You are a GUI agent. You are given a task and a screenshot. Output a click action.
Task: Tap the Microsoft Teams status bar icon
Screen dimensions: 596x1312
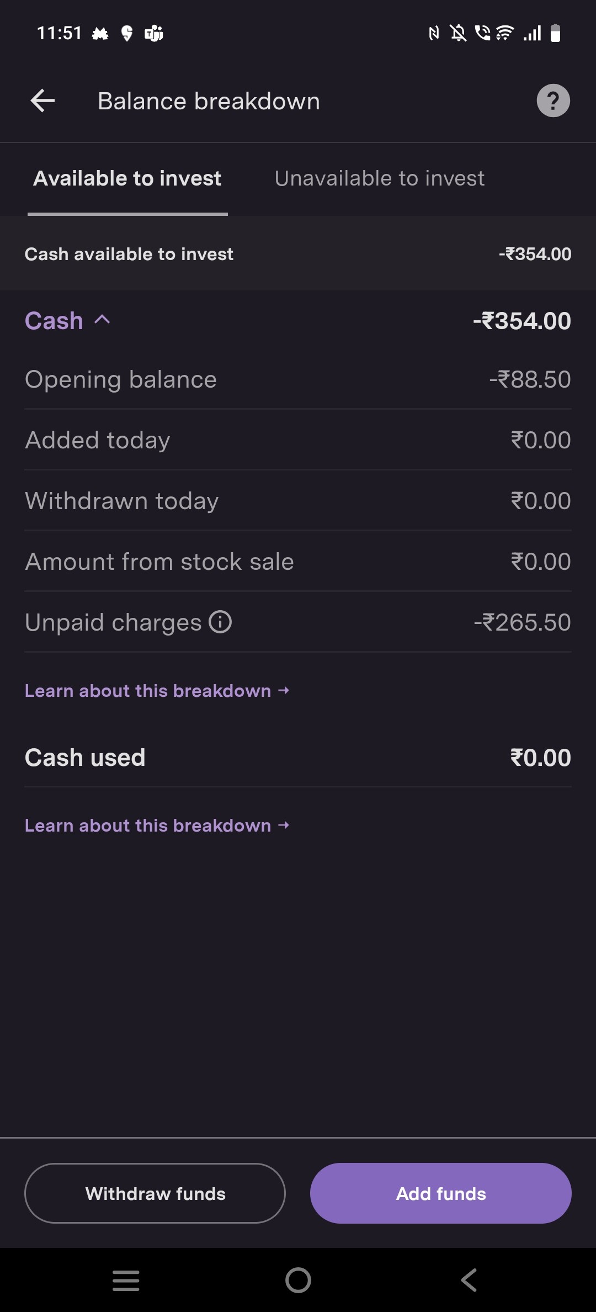(153, 34)
